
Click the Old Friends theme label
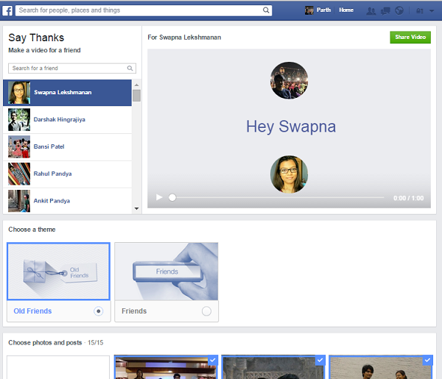[x=32, y=311]
